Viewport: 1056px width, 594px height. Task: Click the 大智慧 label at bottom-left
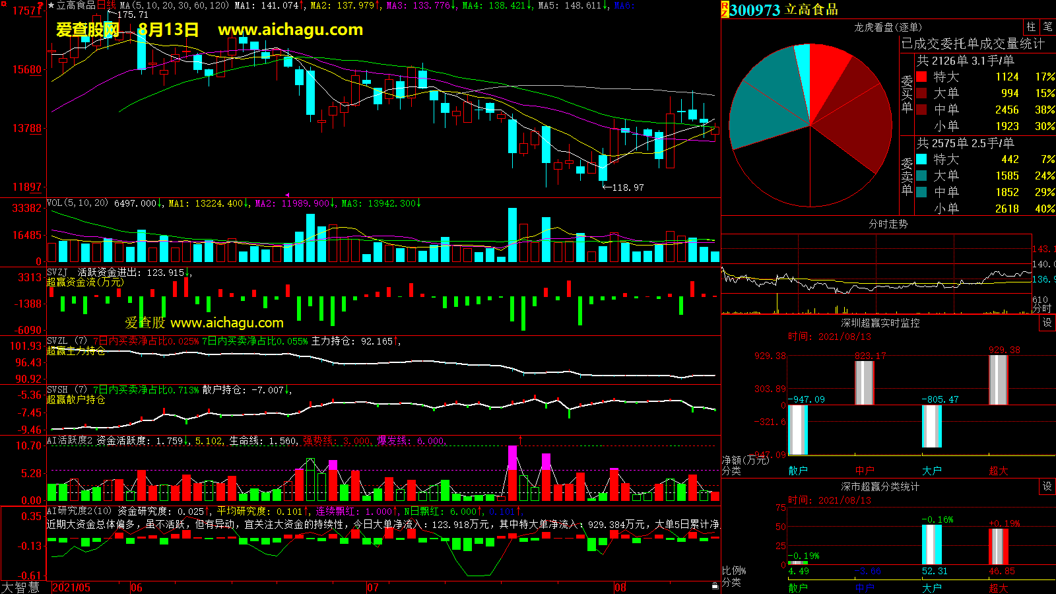tap(20, 587)
